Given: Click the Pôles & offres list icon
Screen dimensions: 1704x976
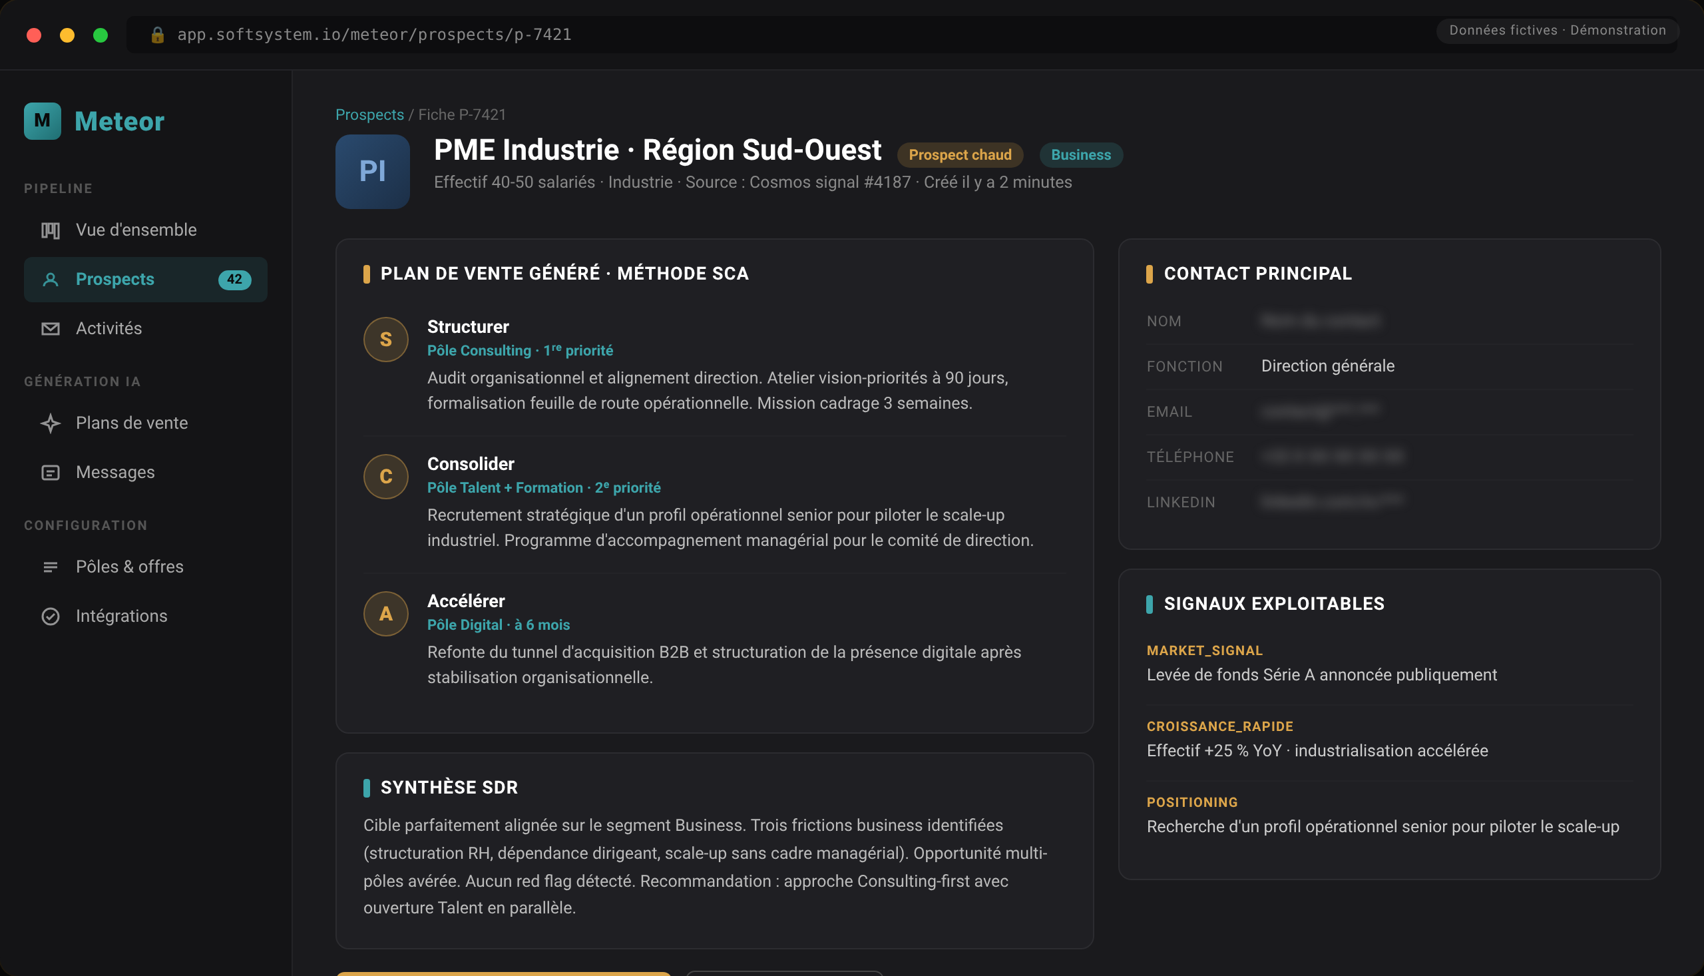Looking at the screenshot, I should pos(51,567).
